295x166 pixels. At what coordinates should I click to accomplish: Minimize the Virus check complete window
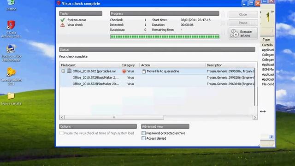244,3
